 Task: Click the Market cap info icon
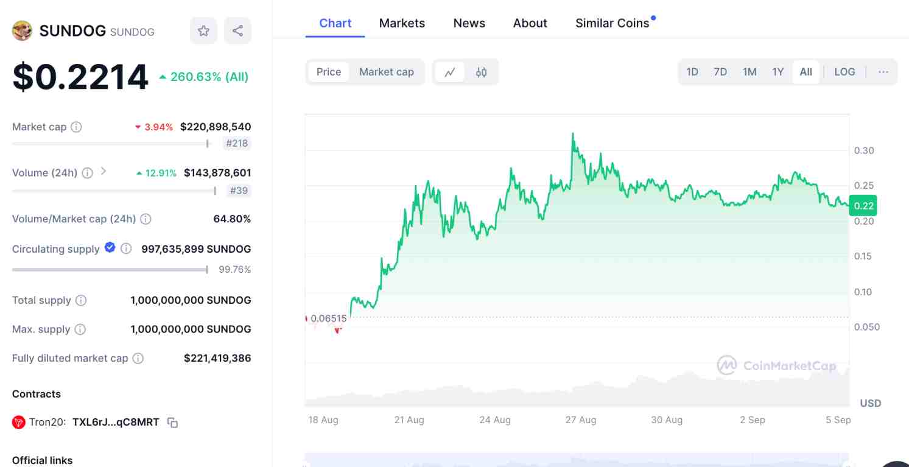pyautogui.click(x=76, y=127)
